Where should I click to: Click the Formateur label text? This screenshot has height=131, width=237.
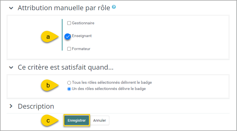pos(81,49)
